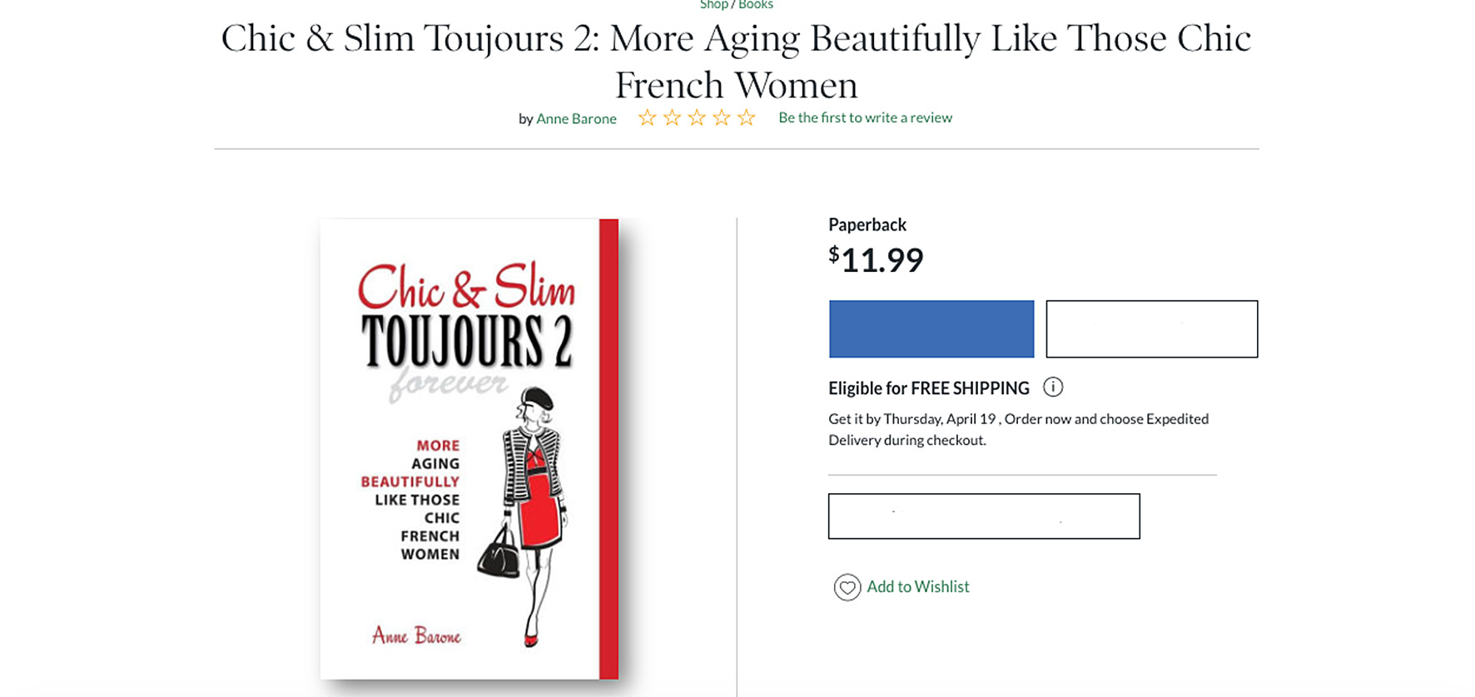Select the second rating star
Viewport: 1475px width, 697px height.
(672, 118)
